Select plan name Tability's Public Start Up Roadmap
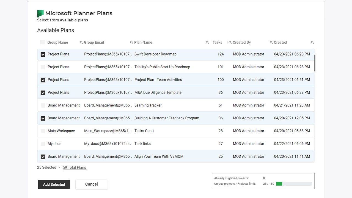The height and width of the screenshot is (198, 352). click(x=162, y=67)
